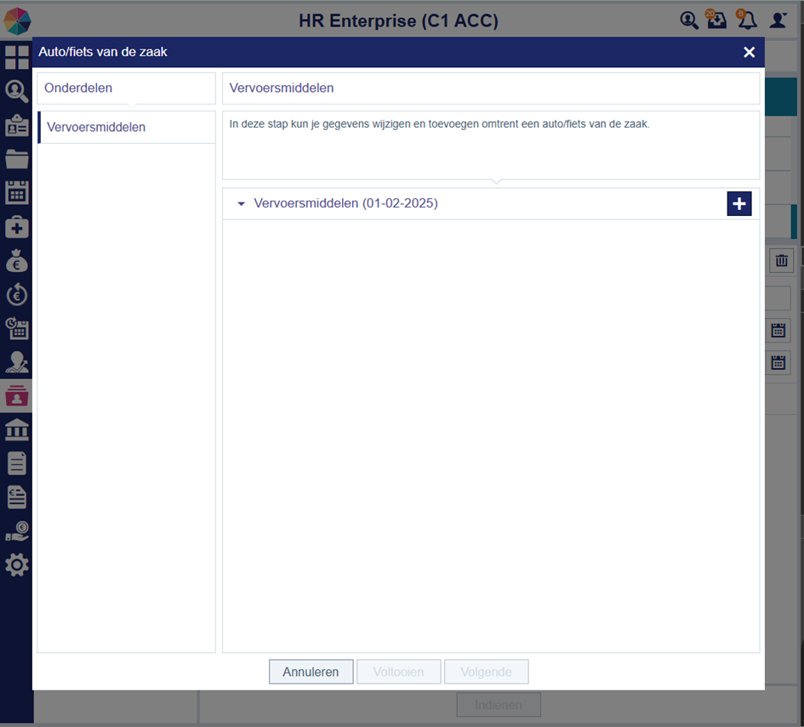Click the HR Enterprise (C1 ACC) title
This screenshot has width=804, height=727.
398,21
